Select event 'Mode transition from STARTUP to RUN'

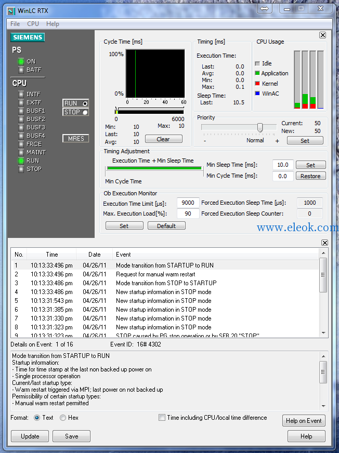pos(165,265)
